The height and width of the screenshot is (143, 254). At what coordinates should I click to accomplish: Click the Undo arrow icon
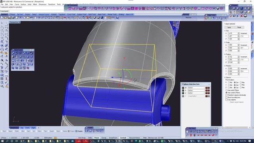32,17
